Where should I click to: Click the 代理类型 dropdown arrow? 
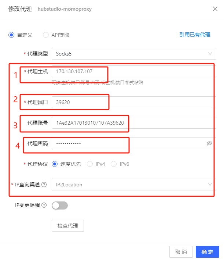pos(210,54)
